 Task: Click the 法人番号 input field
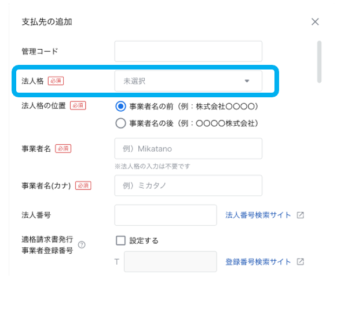pos(166,215)
